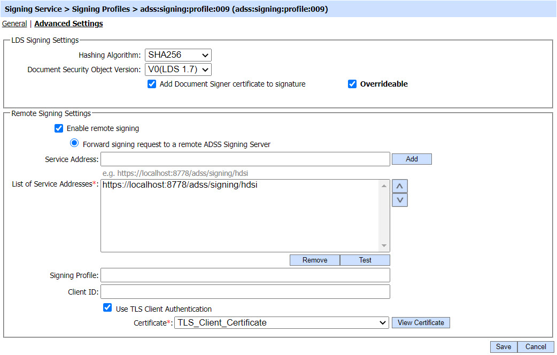
Task: Select Forward signing request radio button
Action: click(x=74, y=144)
